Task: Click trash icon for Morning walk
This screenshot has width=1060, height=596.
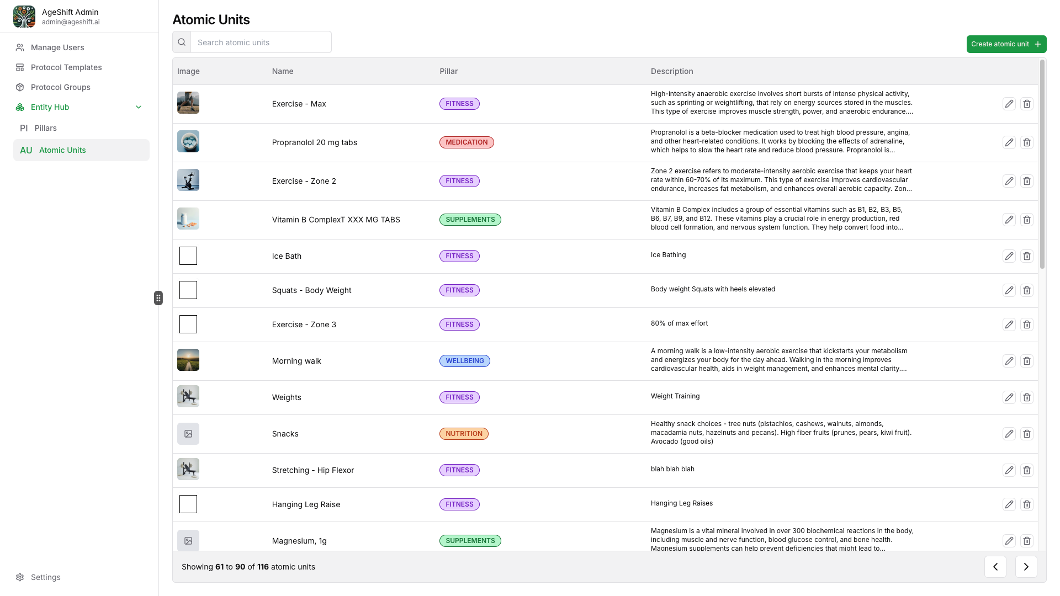Action: pyautogui.click(x=1026, y=361)
